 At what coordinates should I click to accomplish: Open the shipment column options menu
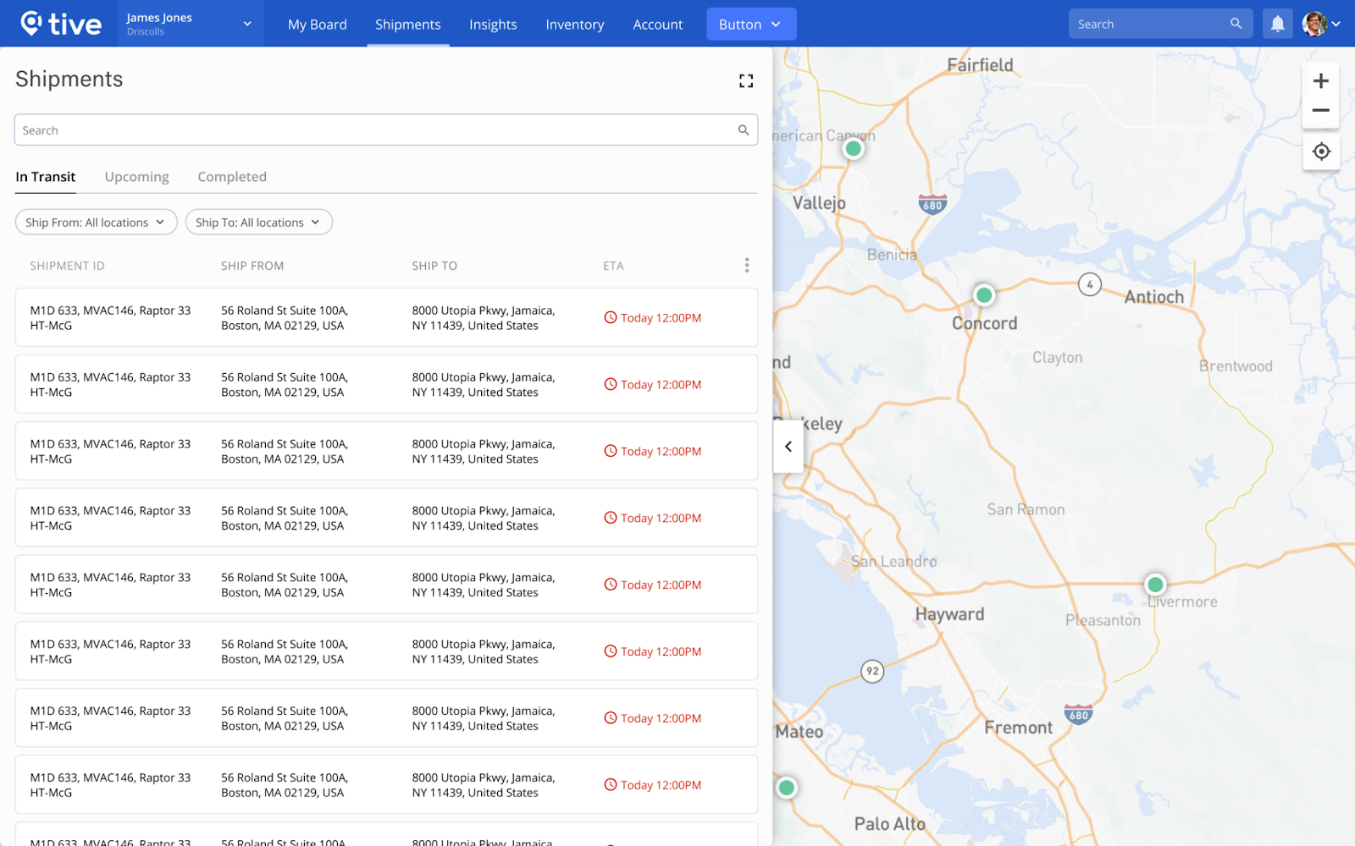coord(747,265)
